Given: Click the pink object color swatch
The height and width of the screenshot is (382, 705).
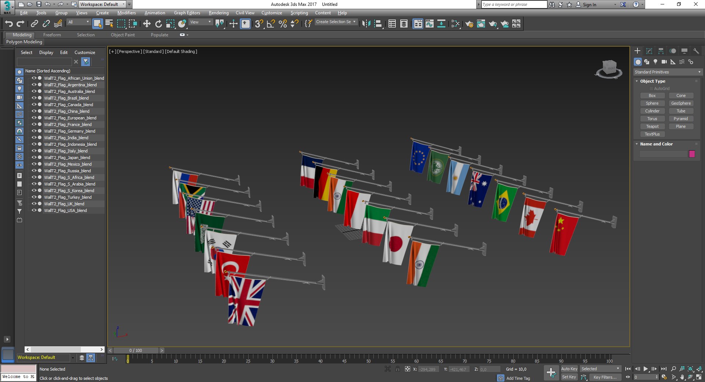Looking at the screenshot, I should [x=692, y=154].
